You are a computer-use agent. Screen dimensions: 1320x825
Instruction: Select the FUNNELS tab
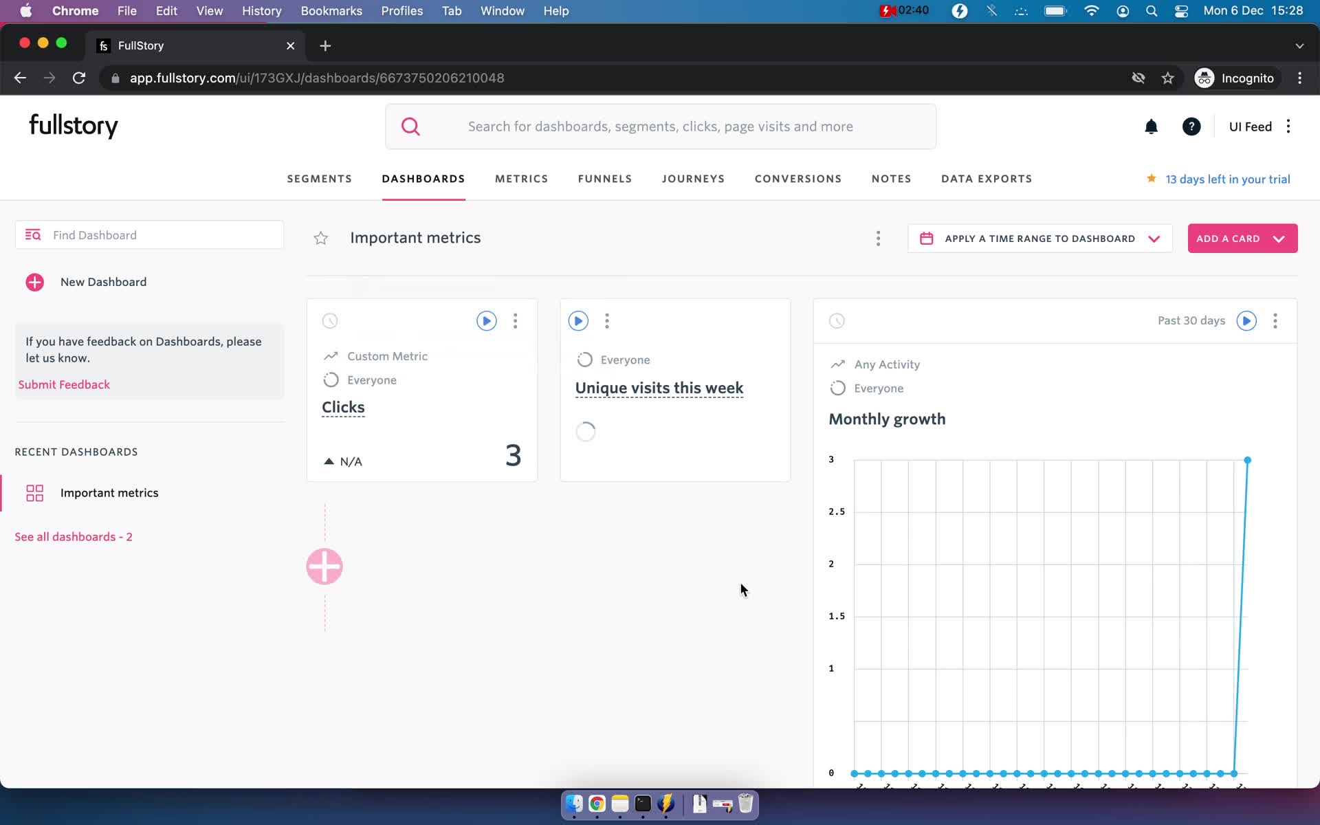pyautogui.click(x=606, y=179)
